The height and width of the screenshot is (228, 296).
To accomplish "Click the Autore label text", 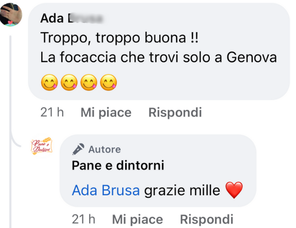I will pos(104,149).
